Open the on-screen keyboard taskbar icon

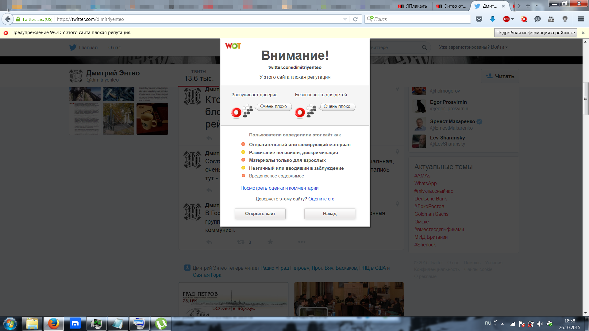click(x=140, y=324)
